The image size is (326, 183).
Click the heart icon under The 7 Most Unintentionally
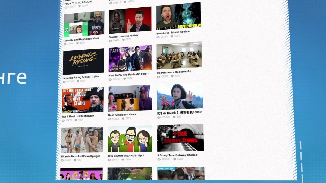(76, 120)
